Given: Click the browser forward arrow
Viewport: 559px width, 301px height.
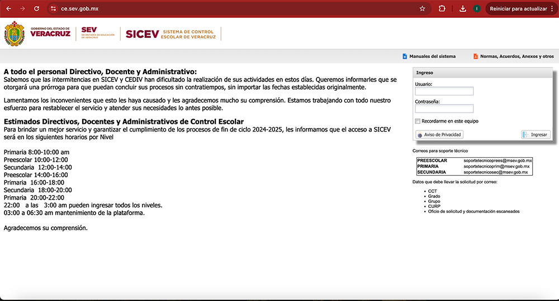Looking at the screenshot, I should [x=22, y=9].
